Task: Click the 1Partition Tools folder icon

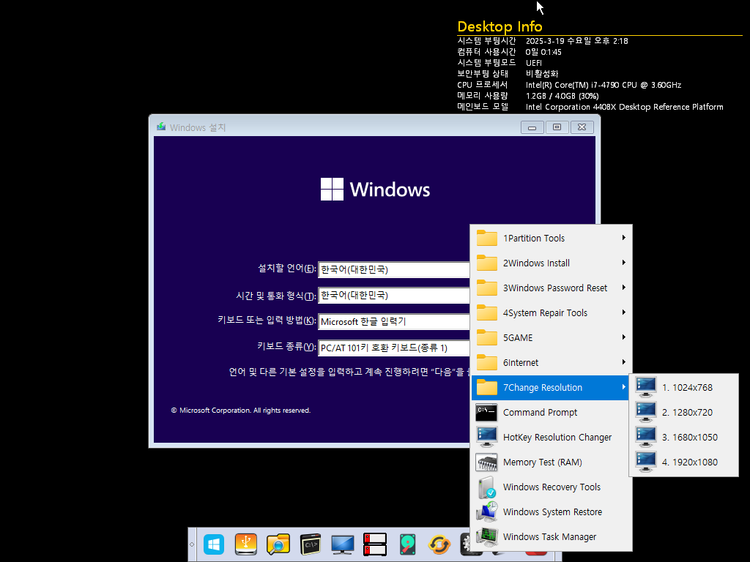Action: tap(487, 238)
